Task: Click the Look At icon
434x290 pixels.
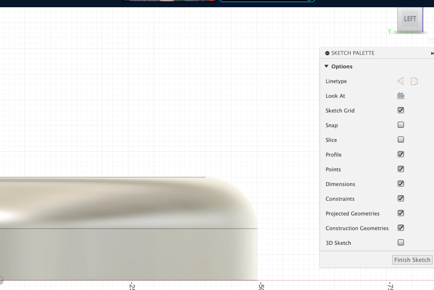Action: [400, 96]
